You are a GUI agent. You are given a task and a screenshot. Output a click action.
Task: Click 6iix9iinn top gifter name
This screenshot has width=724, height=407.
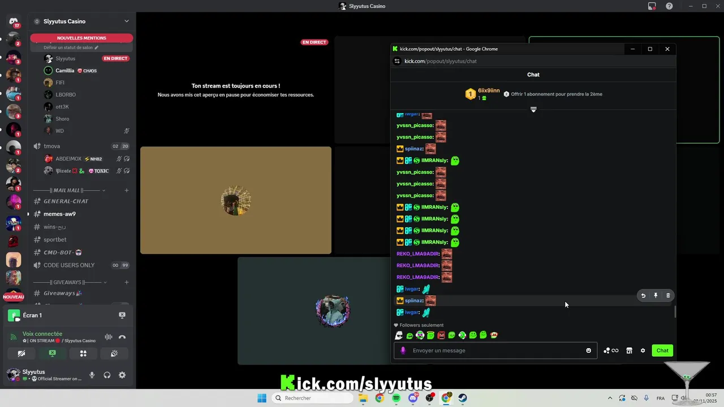[489, 90]
